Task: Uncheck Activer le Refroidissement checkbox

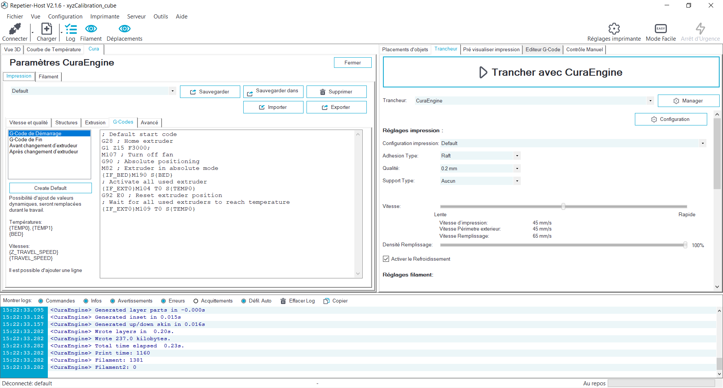Action: pos(386,259)
